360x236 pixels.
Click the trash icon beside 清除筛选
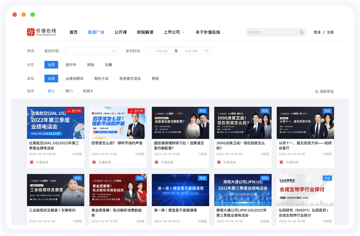pos(317,92)
